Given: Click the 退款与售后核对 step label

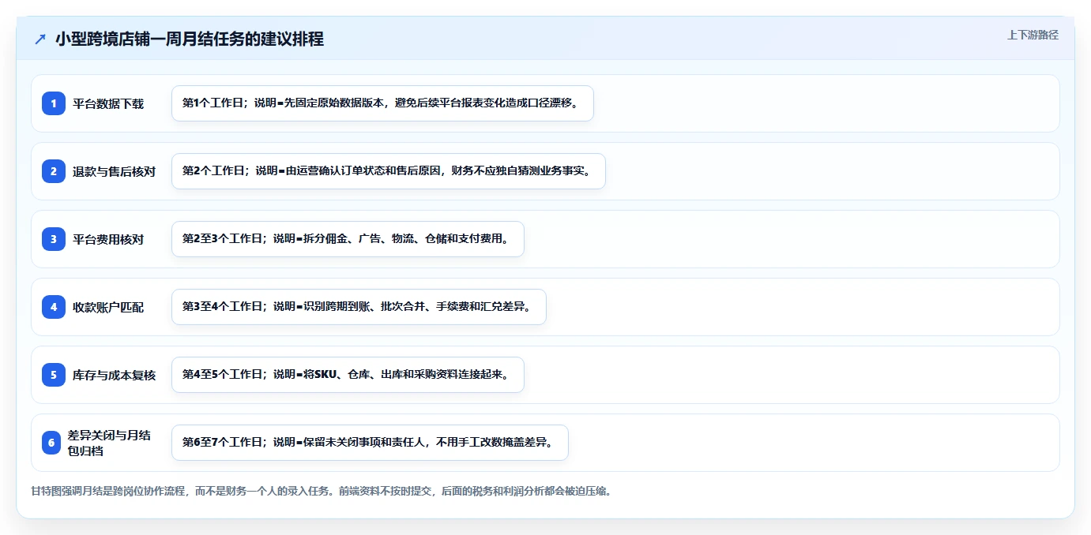Looking at the screenshot, I should pyautogui.click(x=114, y=171).
